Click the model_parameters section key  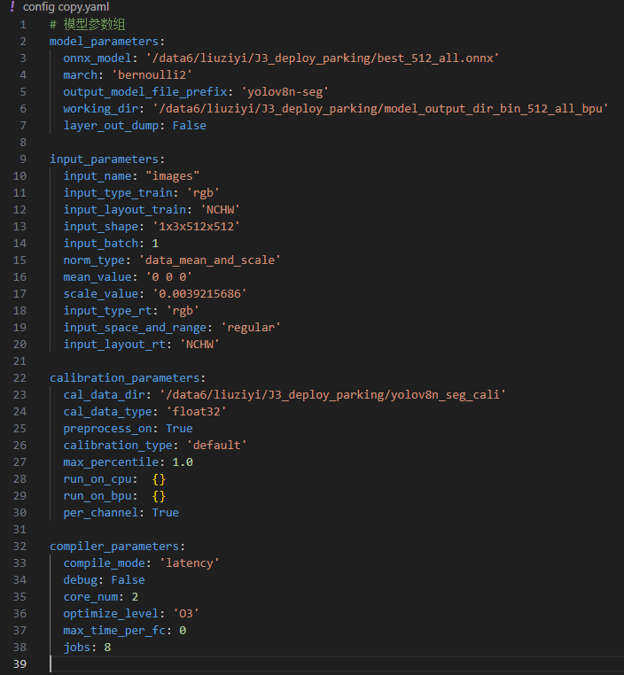click(x=106, y=41)
